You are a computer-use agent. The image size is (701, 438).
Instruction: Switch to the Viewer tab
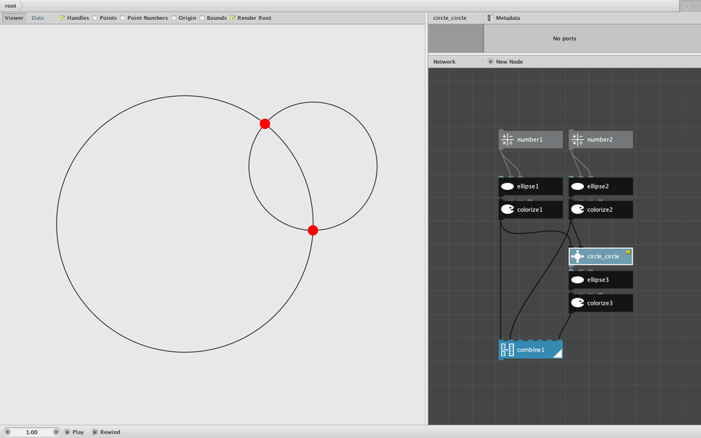[14, 18]
